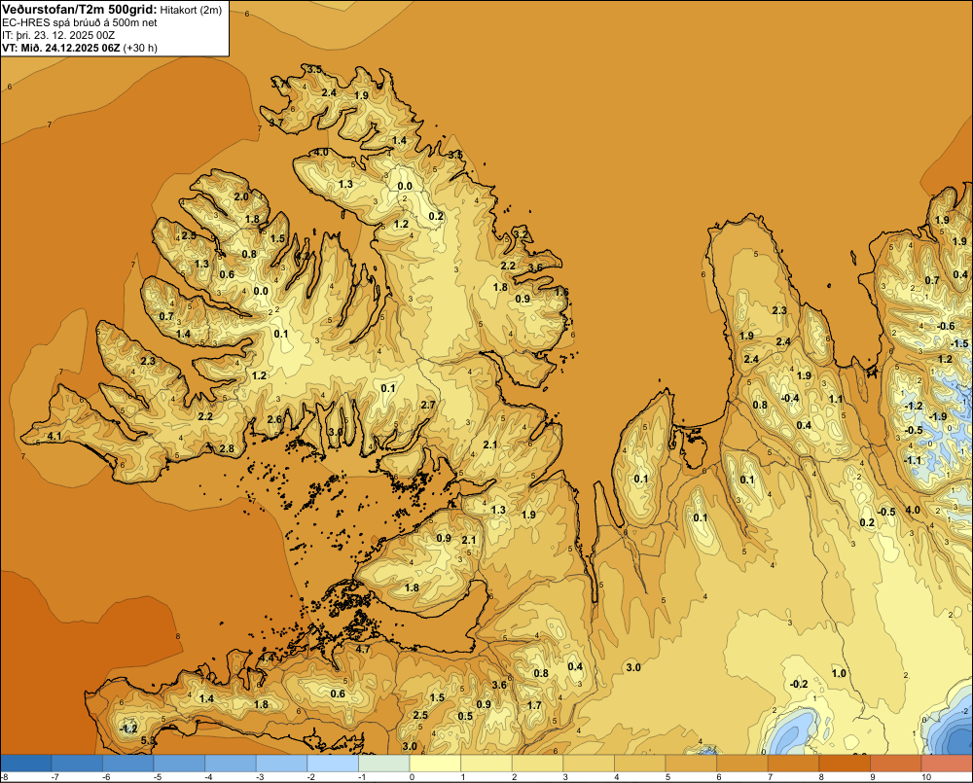Click the 5.3 temperature value on the map

point(148,740)
